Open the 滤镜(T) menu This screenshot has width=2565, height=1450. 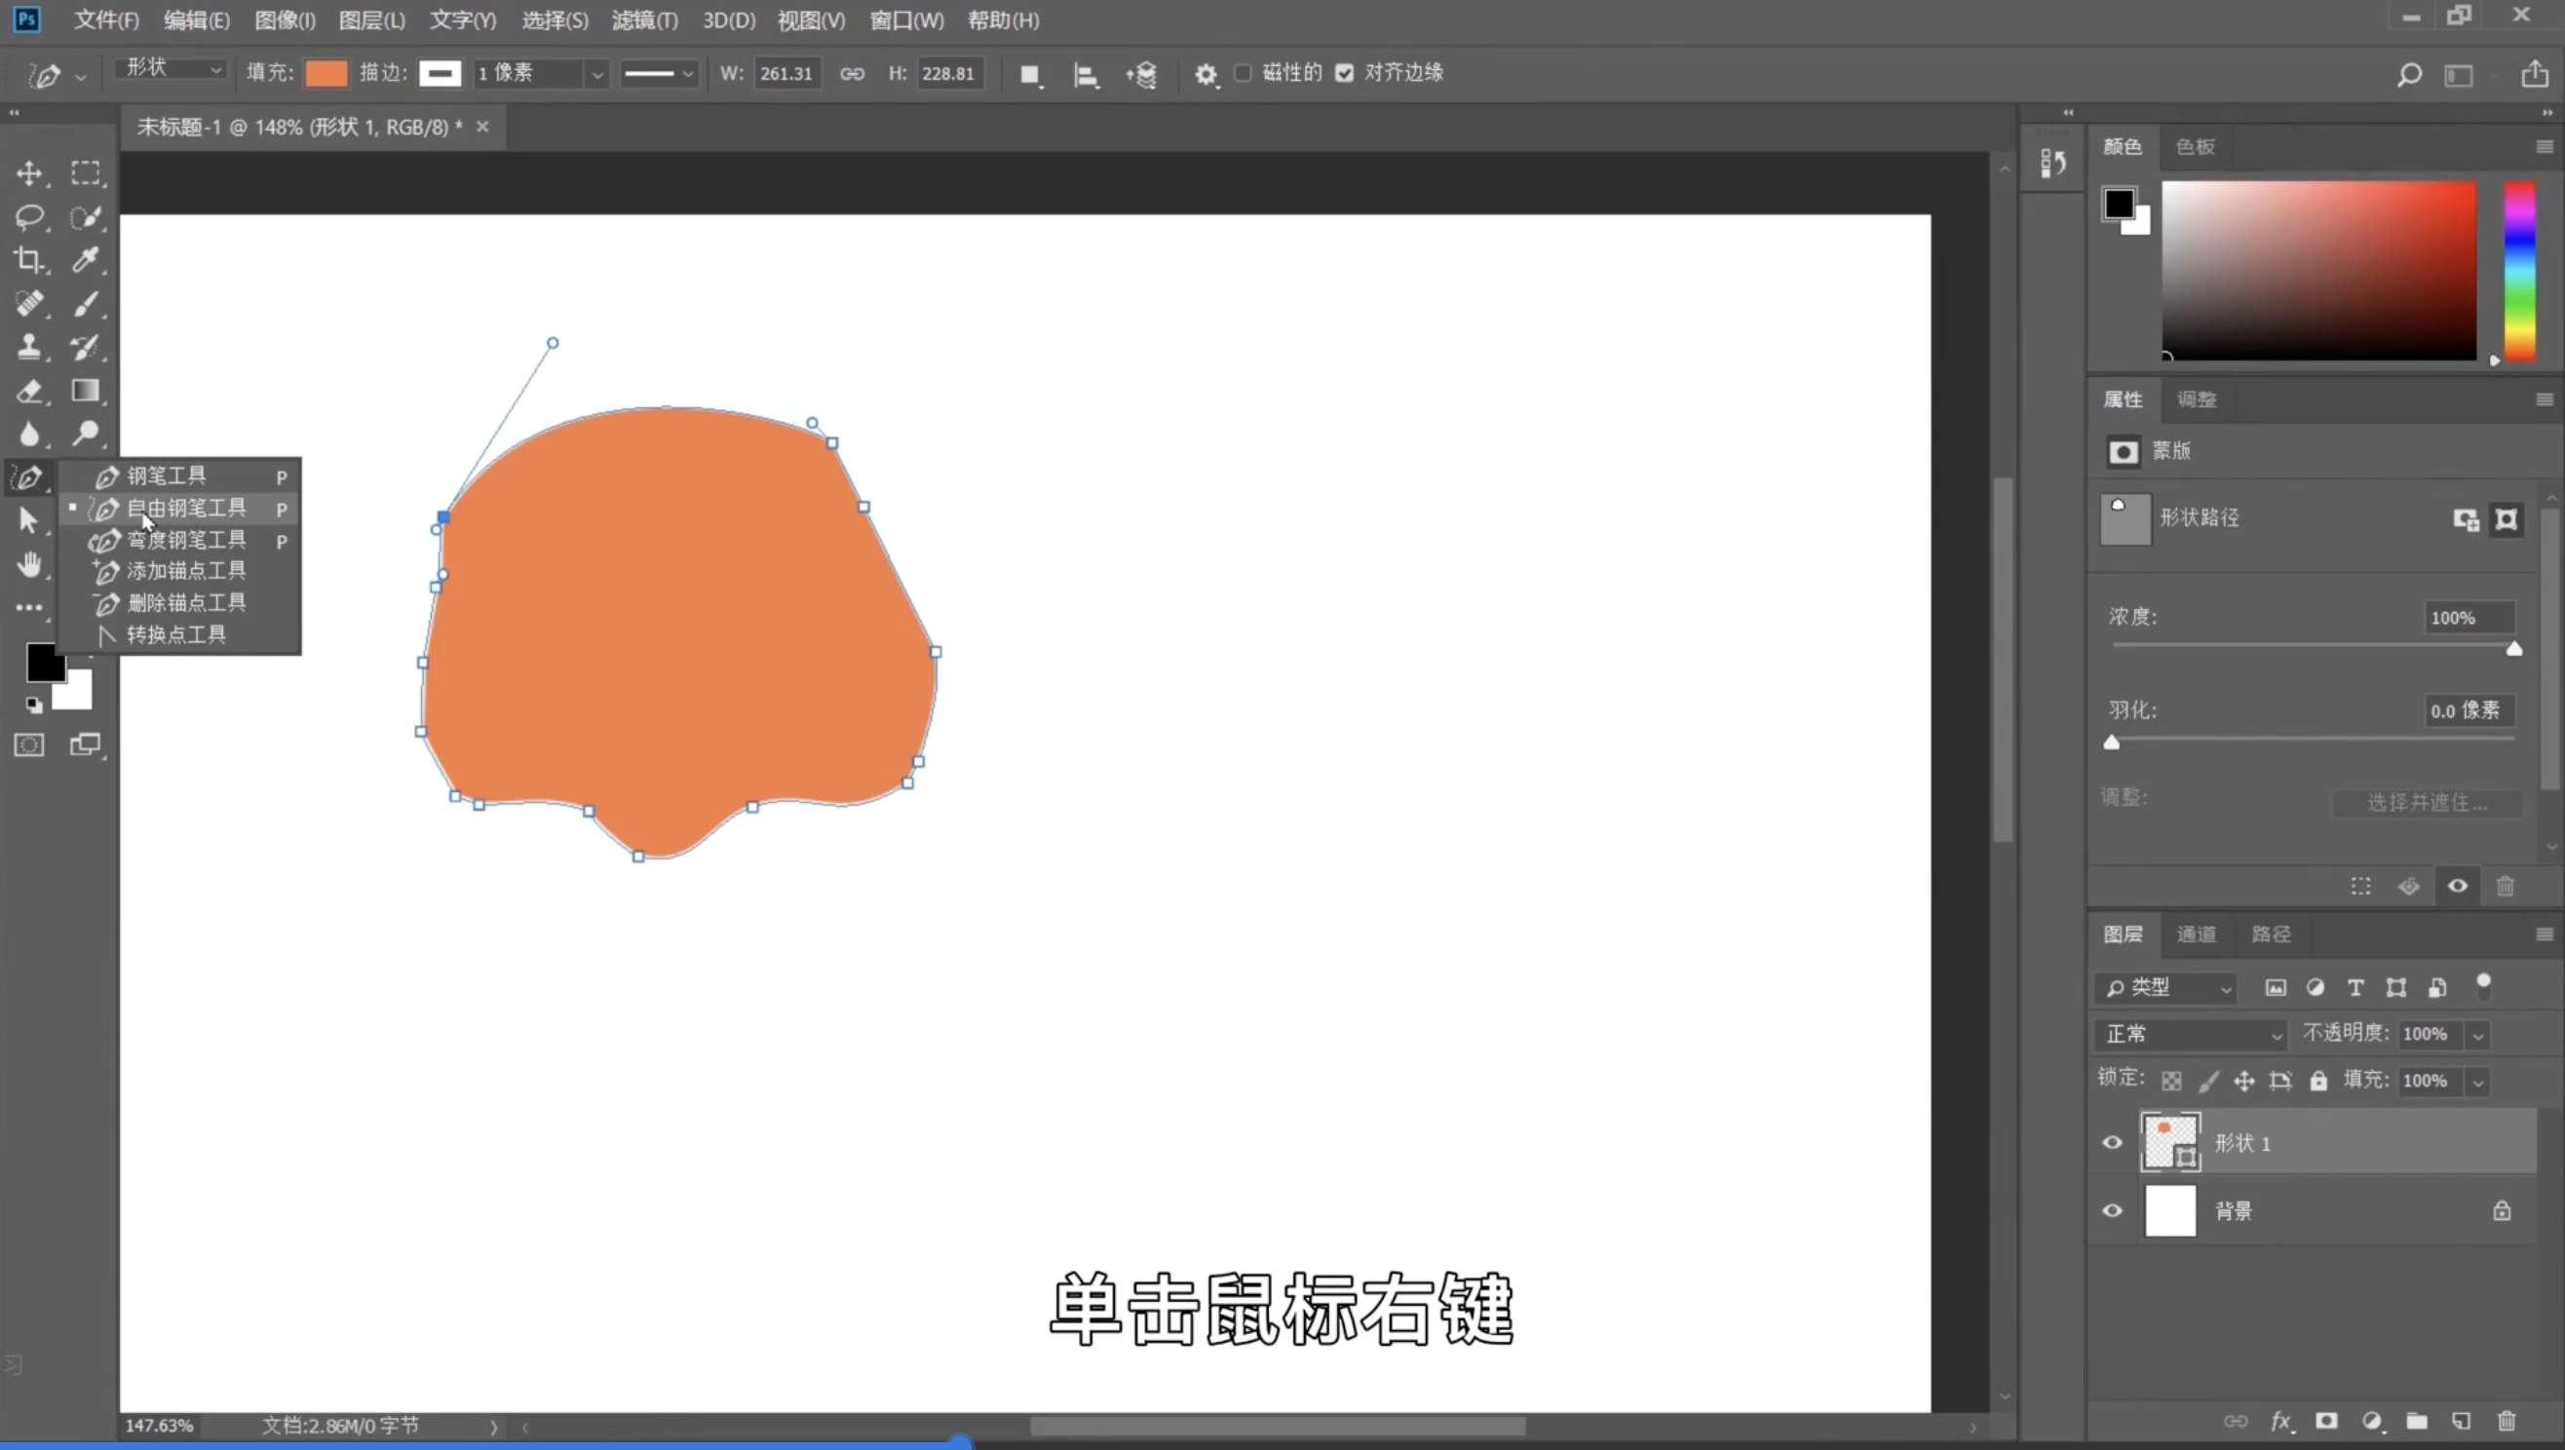[x=644, y=19]
